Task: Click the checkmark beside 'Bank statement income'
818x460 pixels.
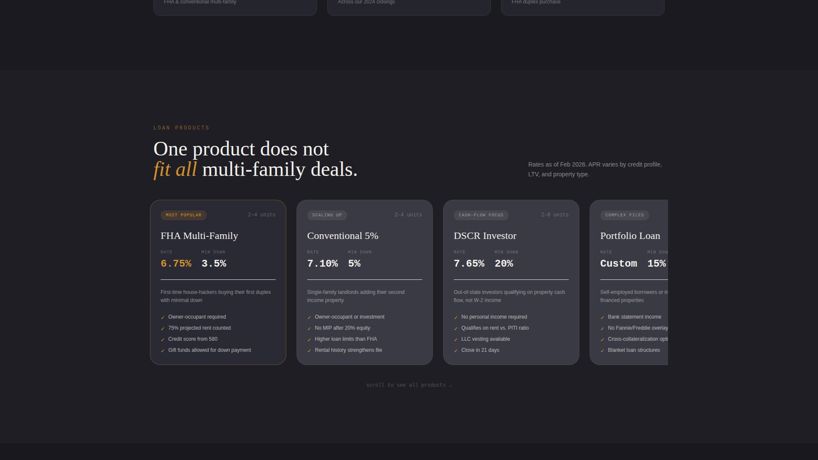Action: (603, 317)
